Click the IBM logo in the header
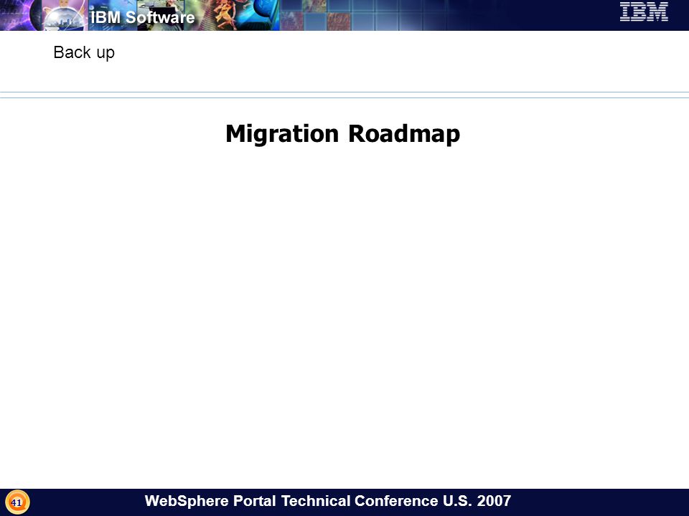689x516 pixels. point(644,12)
